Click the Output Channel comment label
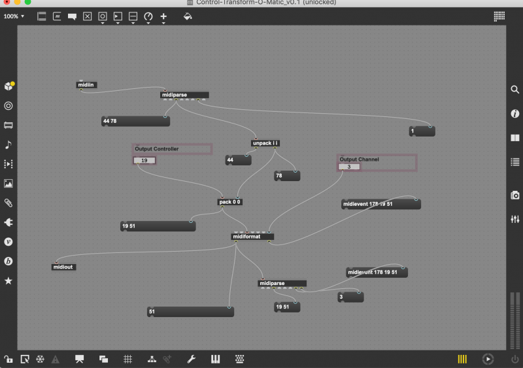Image resolution: width=523 pixels, height=368 pixels. point(359,159)
